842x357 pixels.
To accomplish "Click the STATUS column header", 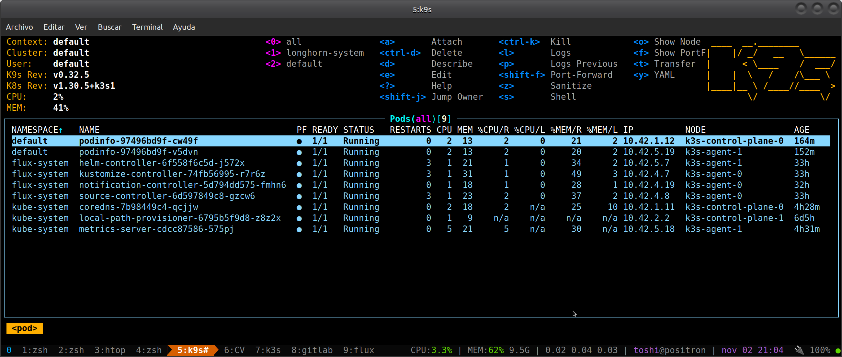I will pos(358,130).
